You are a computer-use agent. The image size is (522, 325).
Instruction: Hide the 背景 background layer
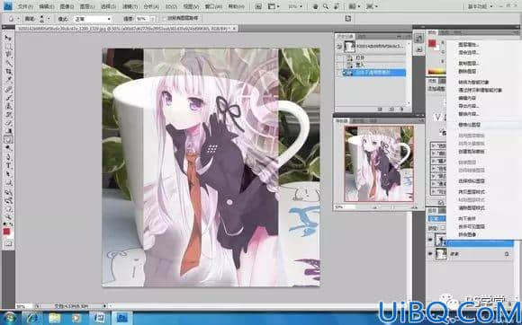[430, 254]
